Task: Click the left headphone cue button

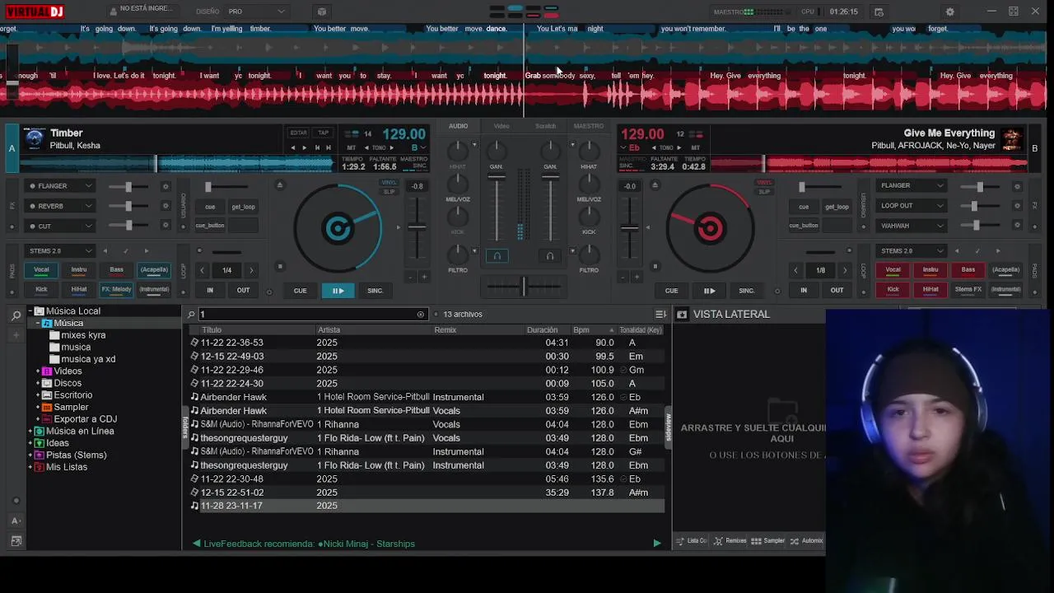Action: [497, 256]
